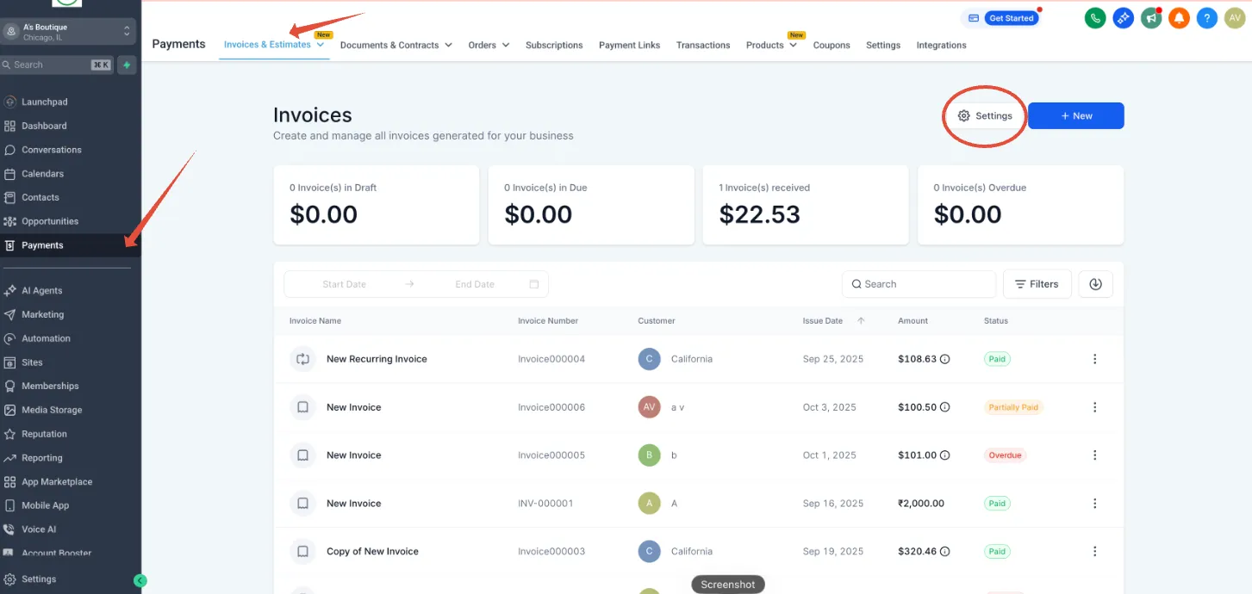The image size is (1252, 594).
Task: Open Subscriptions tab in Payments
Action: point(554,45)
